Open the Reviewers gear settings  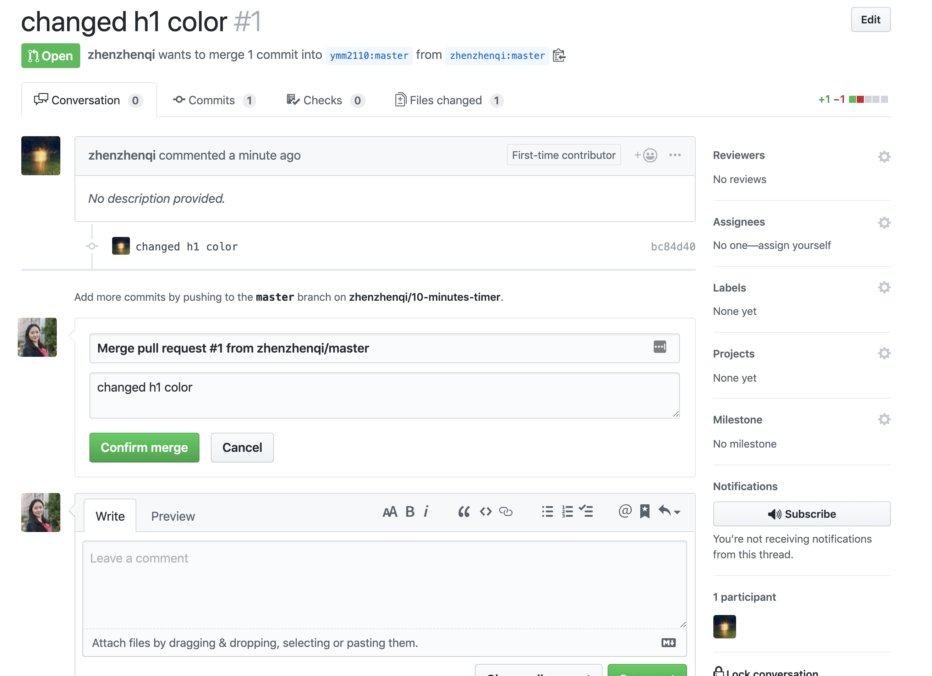coord(884,156)
